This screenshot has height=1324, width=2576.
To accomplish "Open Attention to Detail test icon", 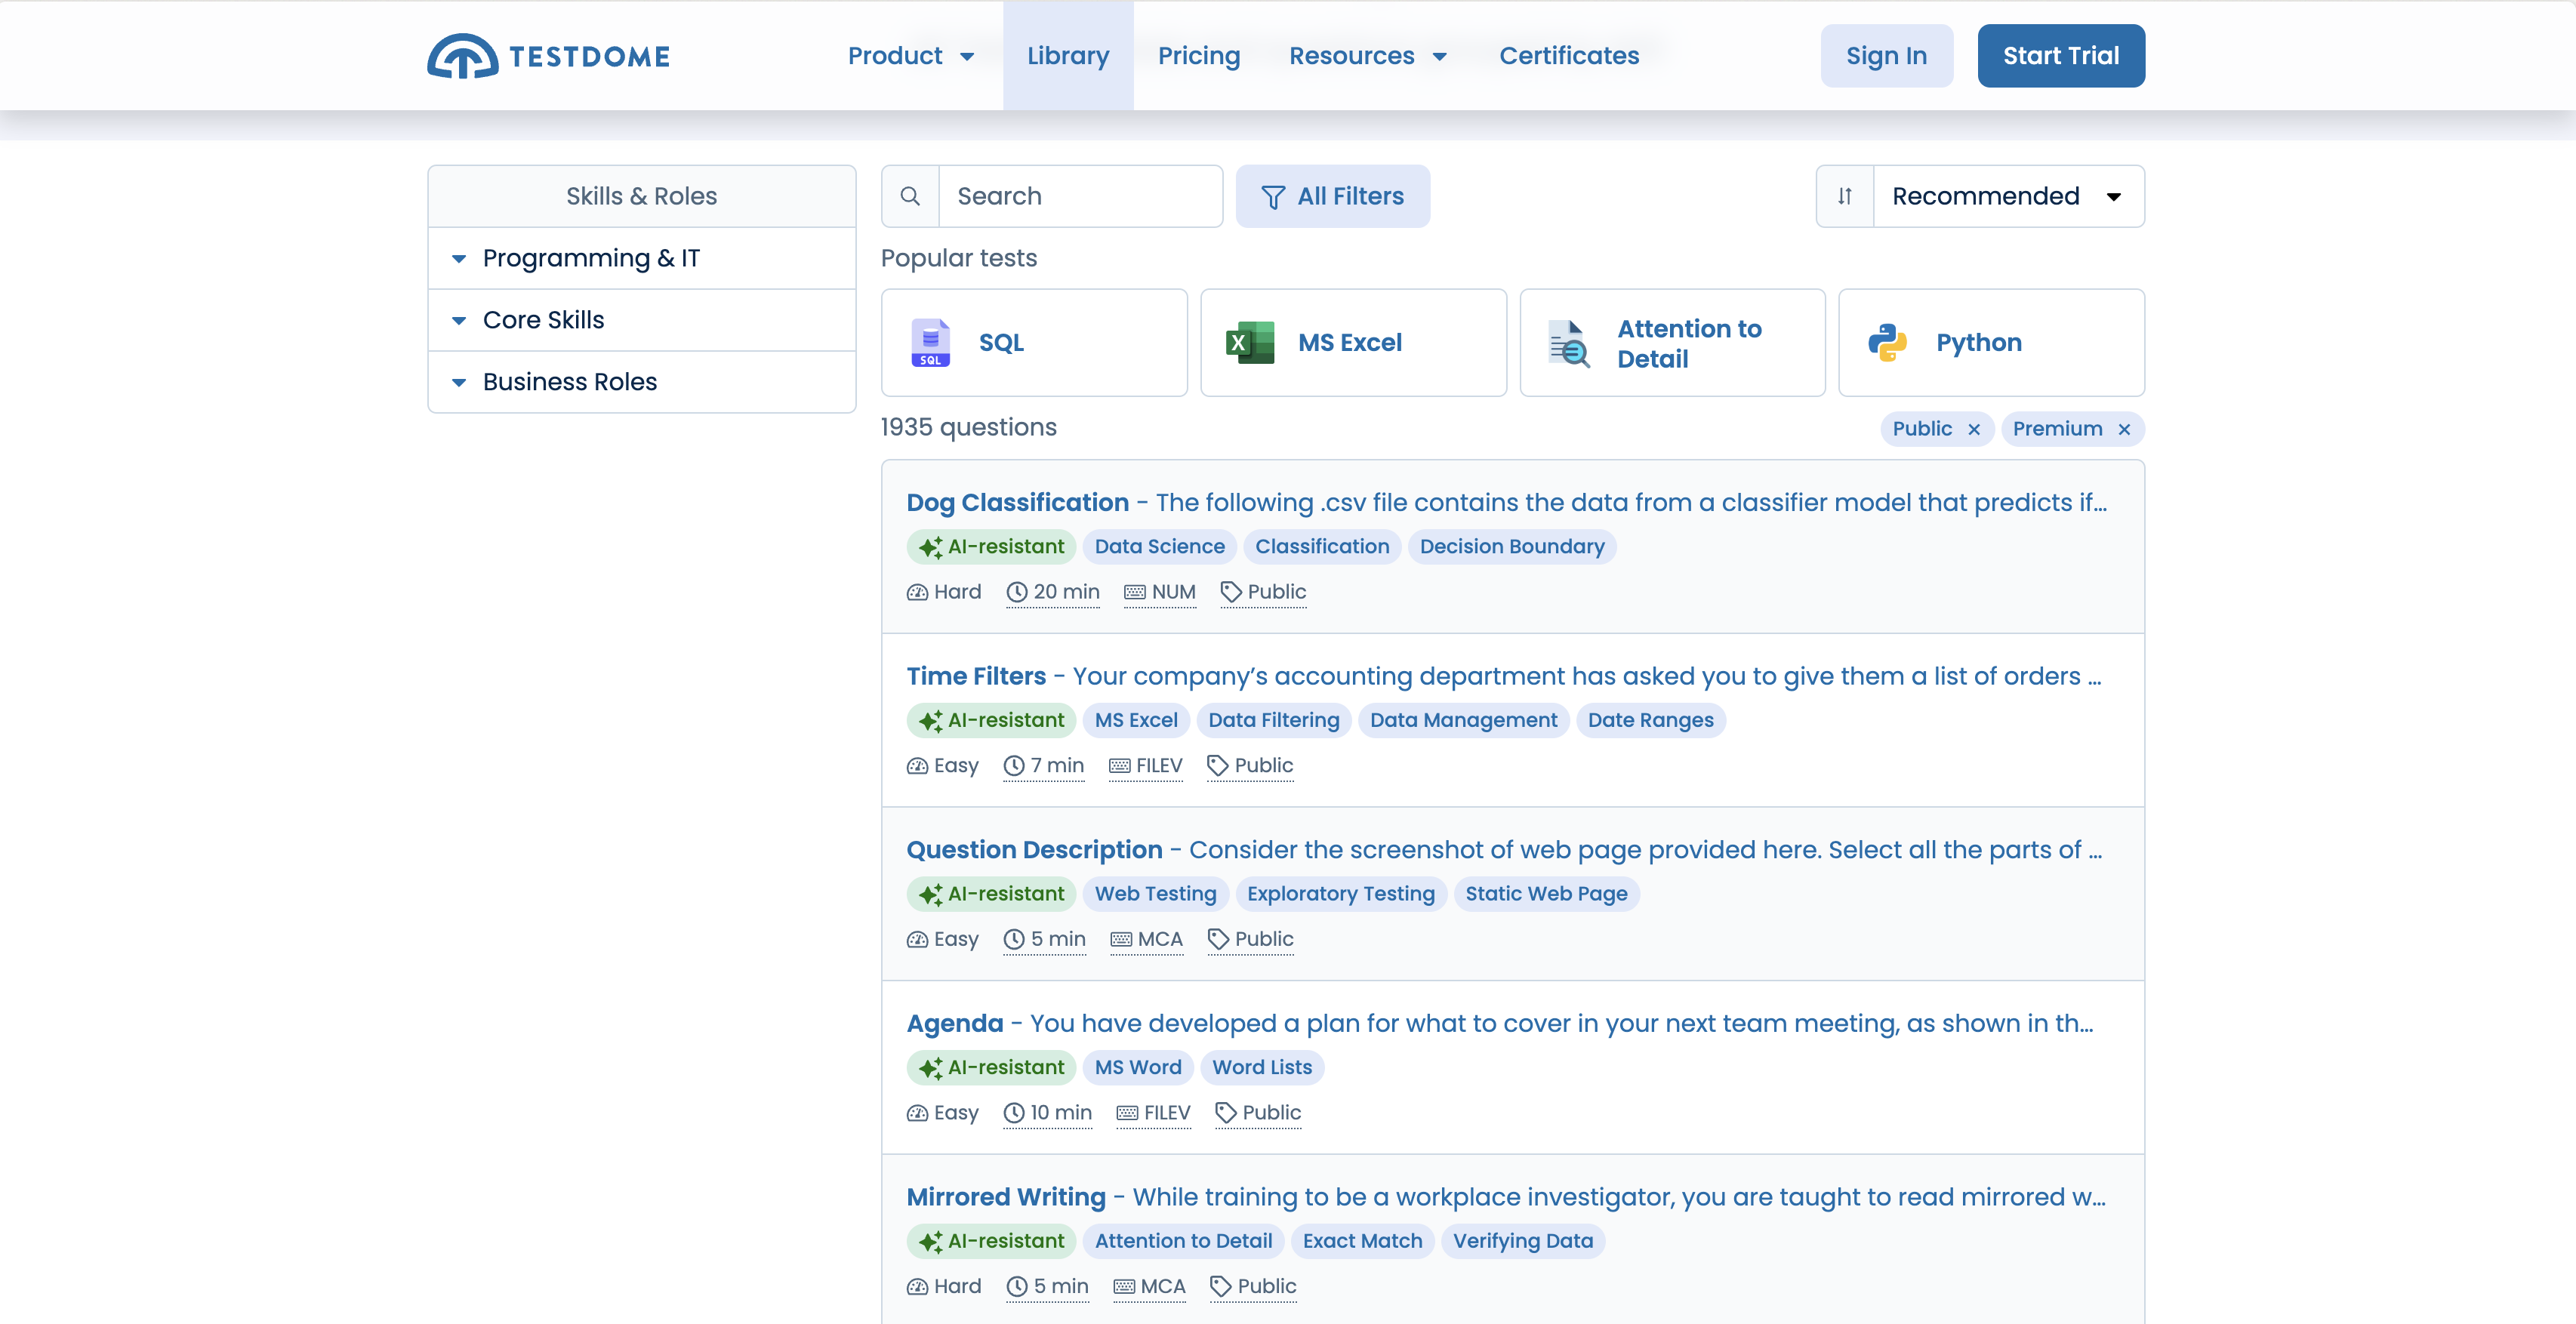I will click(x=1569, y=343).
